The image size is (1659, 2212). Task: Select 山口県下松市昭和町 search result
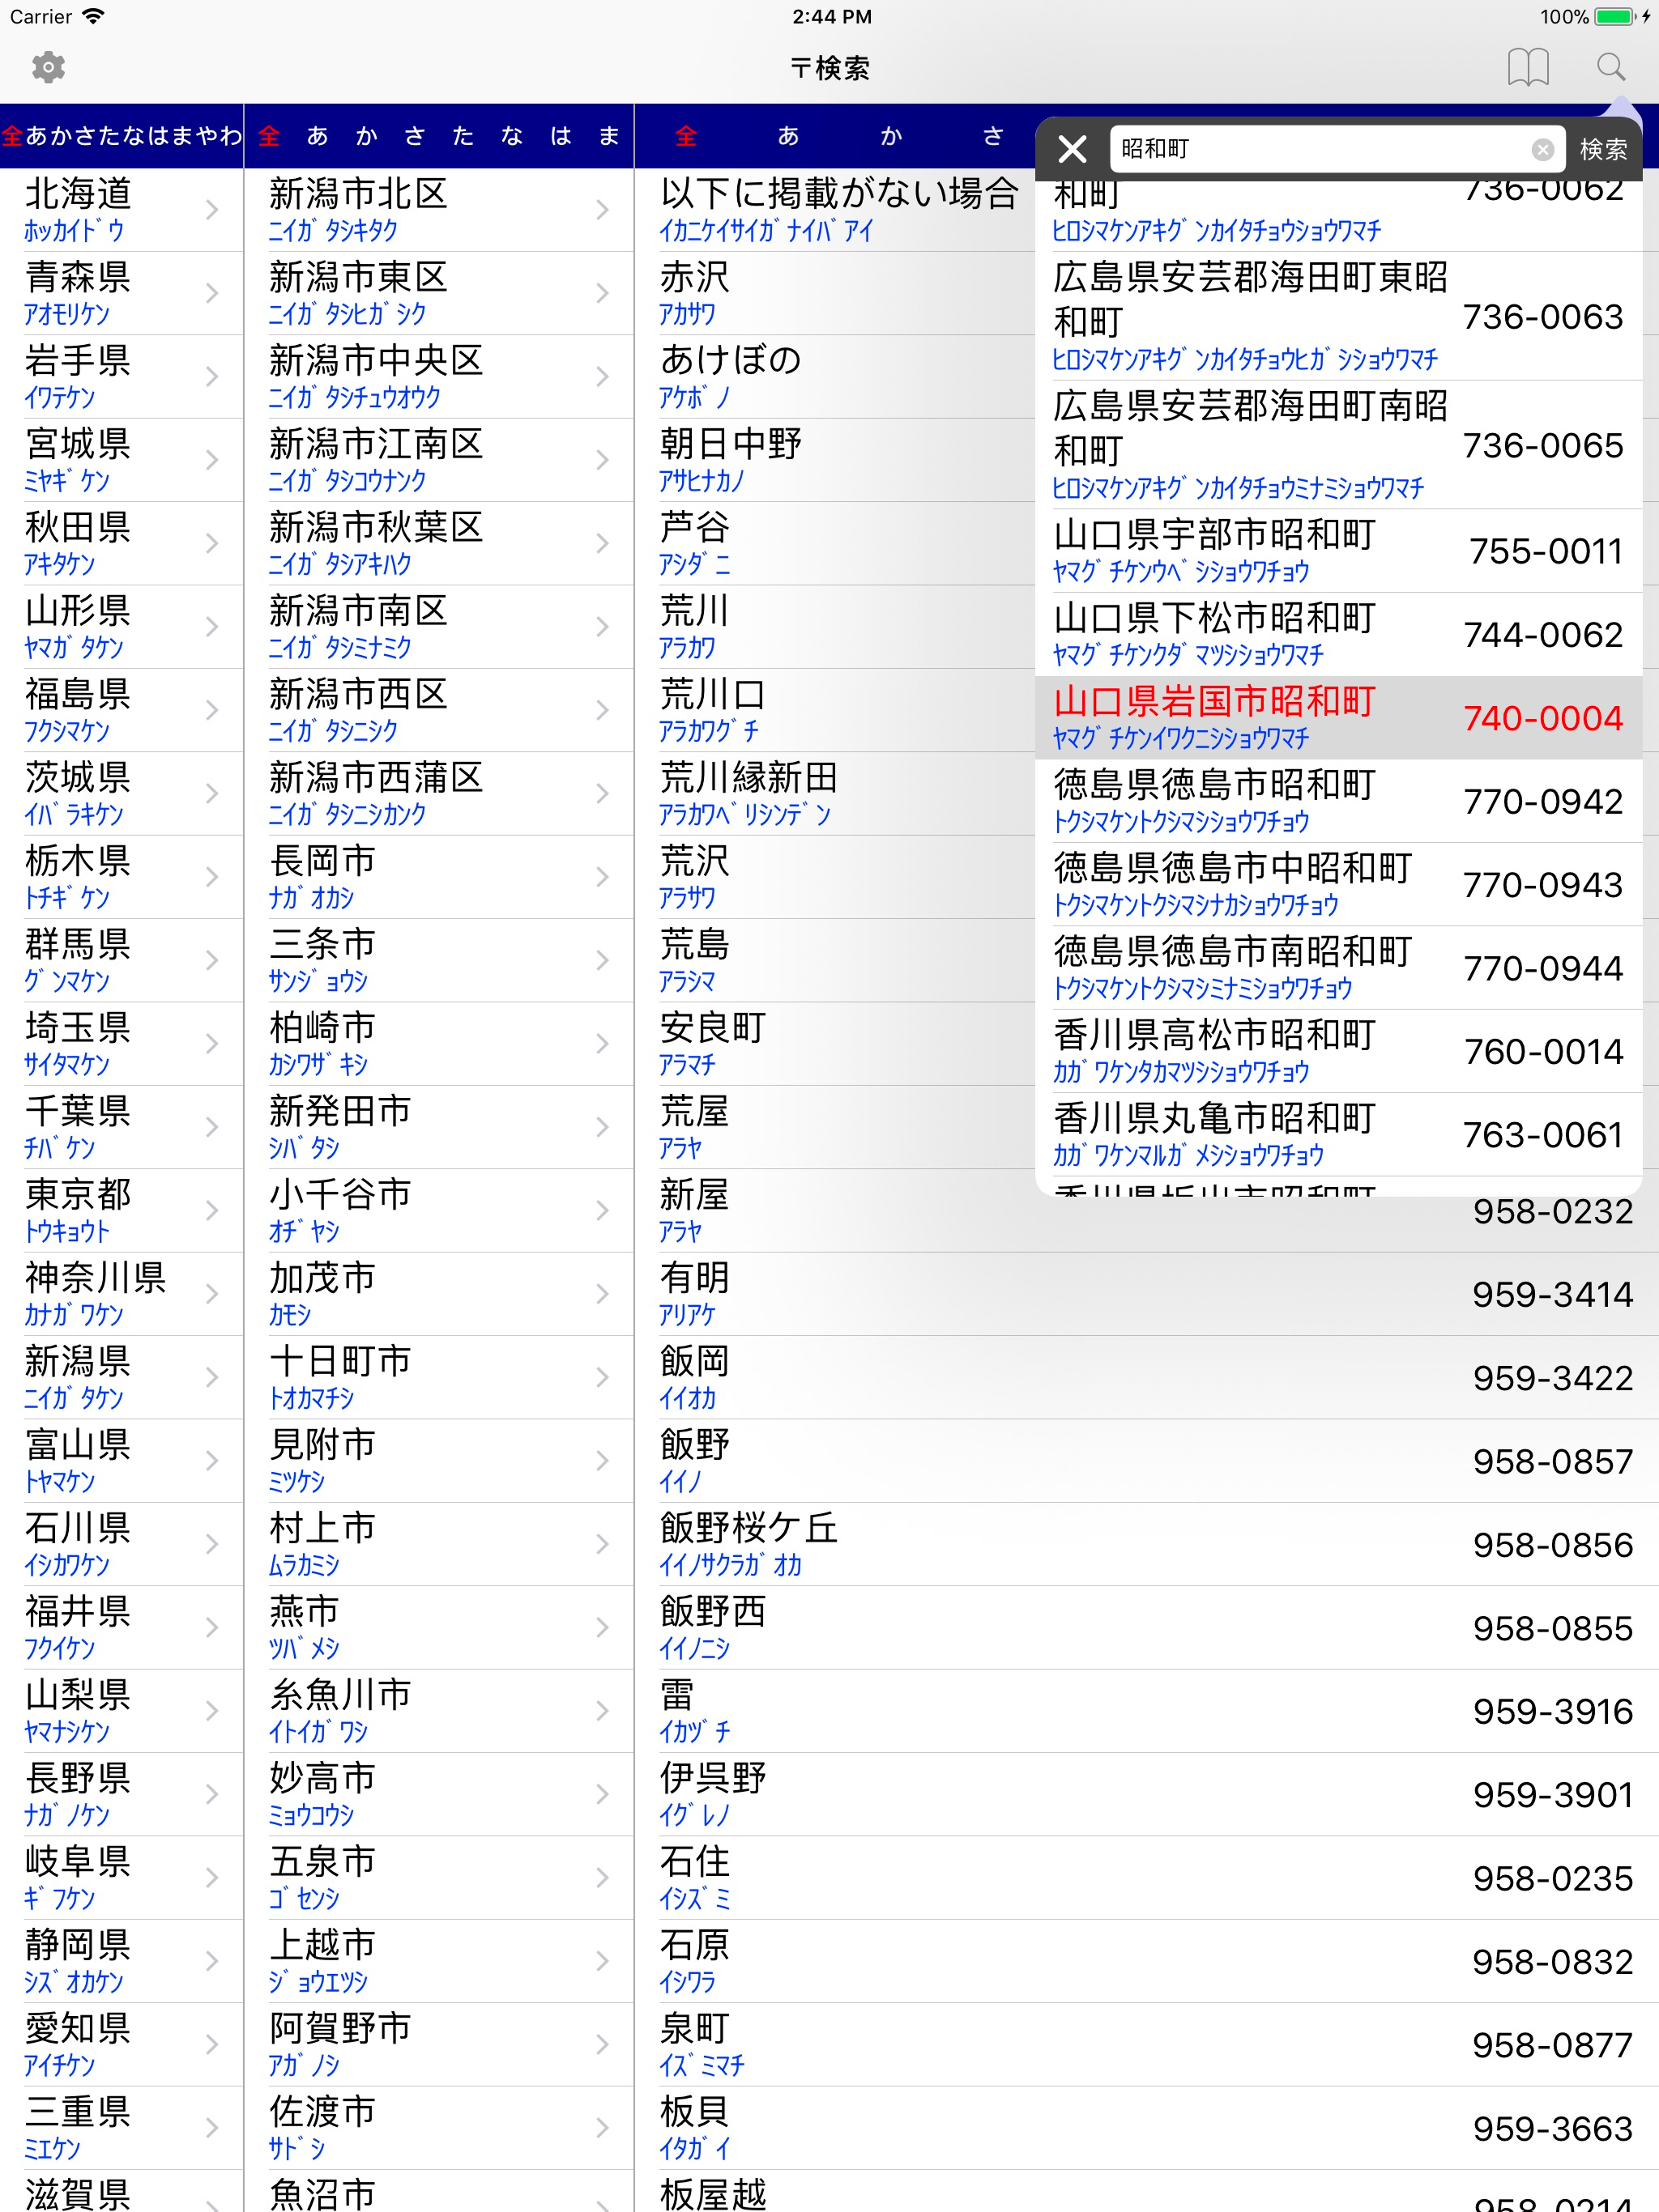tap(1339, 634)
